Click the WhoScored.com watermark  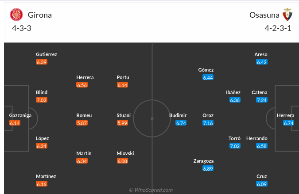point(151,190)
